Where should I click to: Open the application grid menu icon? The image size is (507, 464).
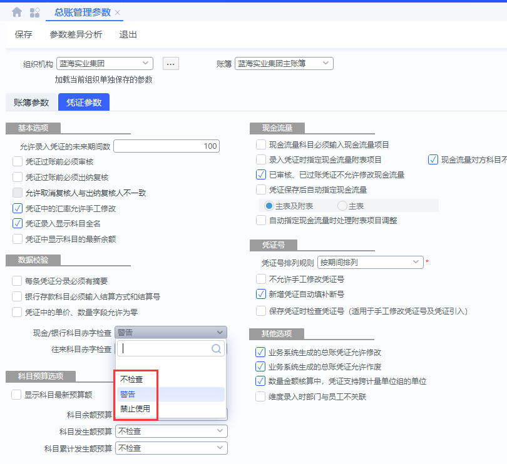click(35, 12)
